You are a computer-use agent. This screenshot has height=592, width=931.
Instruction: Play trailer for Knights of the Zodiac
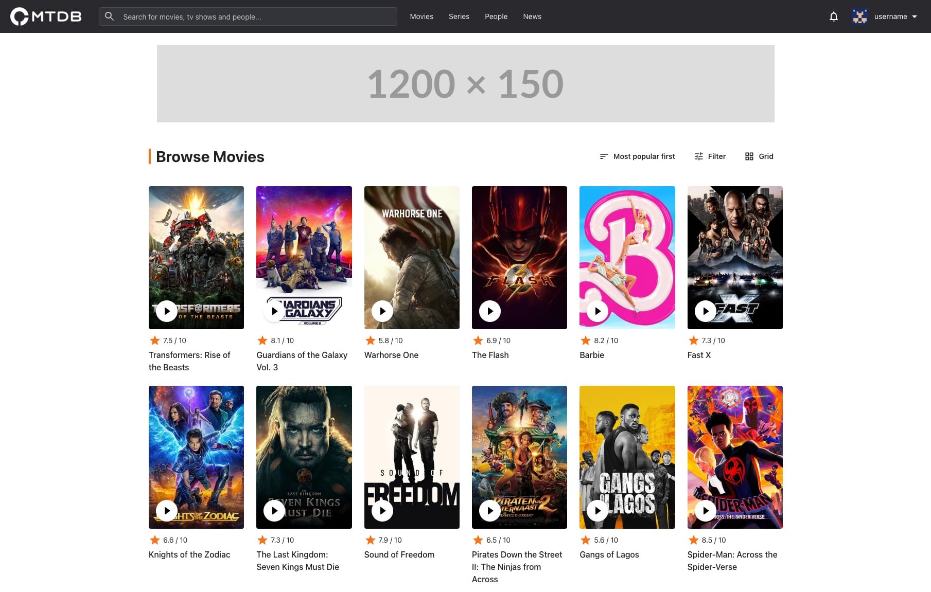point(167,511)
